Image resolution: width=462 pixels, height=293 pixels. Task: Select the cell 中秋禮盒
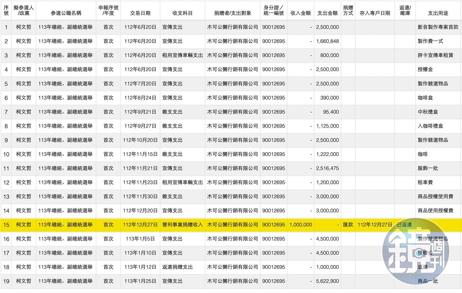pyautogui.click(x=428, y=112)
